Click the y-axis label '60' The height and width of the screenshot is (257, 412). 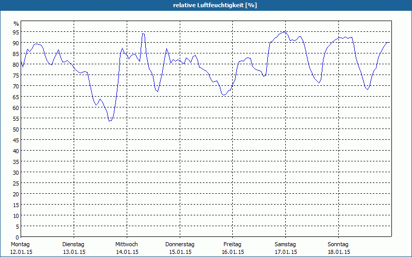tap(16, 108)
